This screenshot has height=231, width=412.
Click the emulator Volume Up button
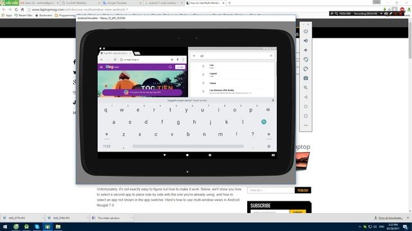tap(306, 40)
